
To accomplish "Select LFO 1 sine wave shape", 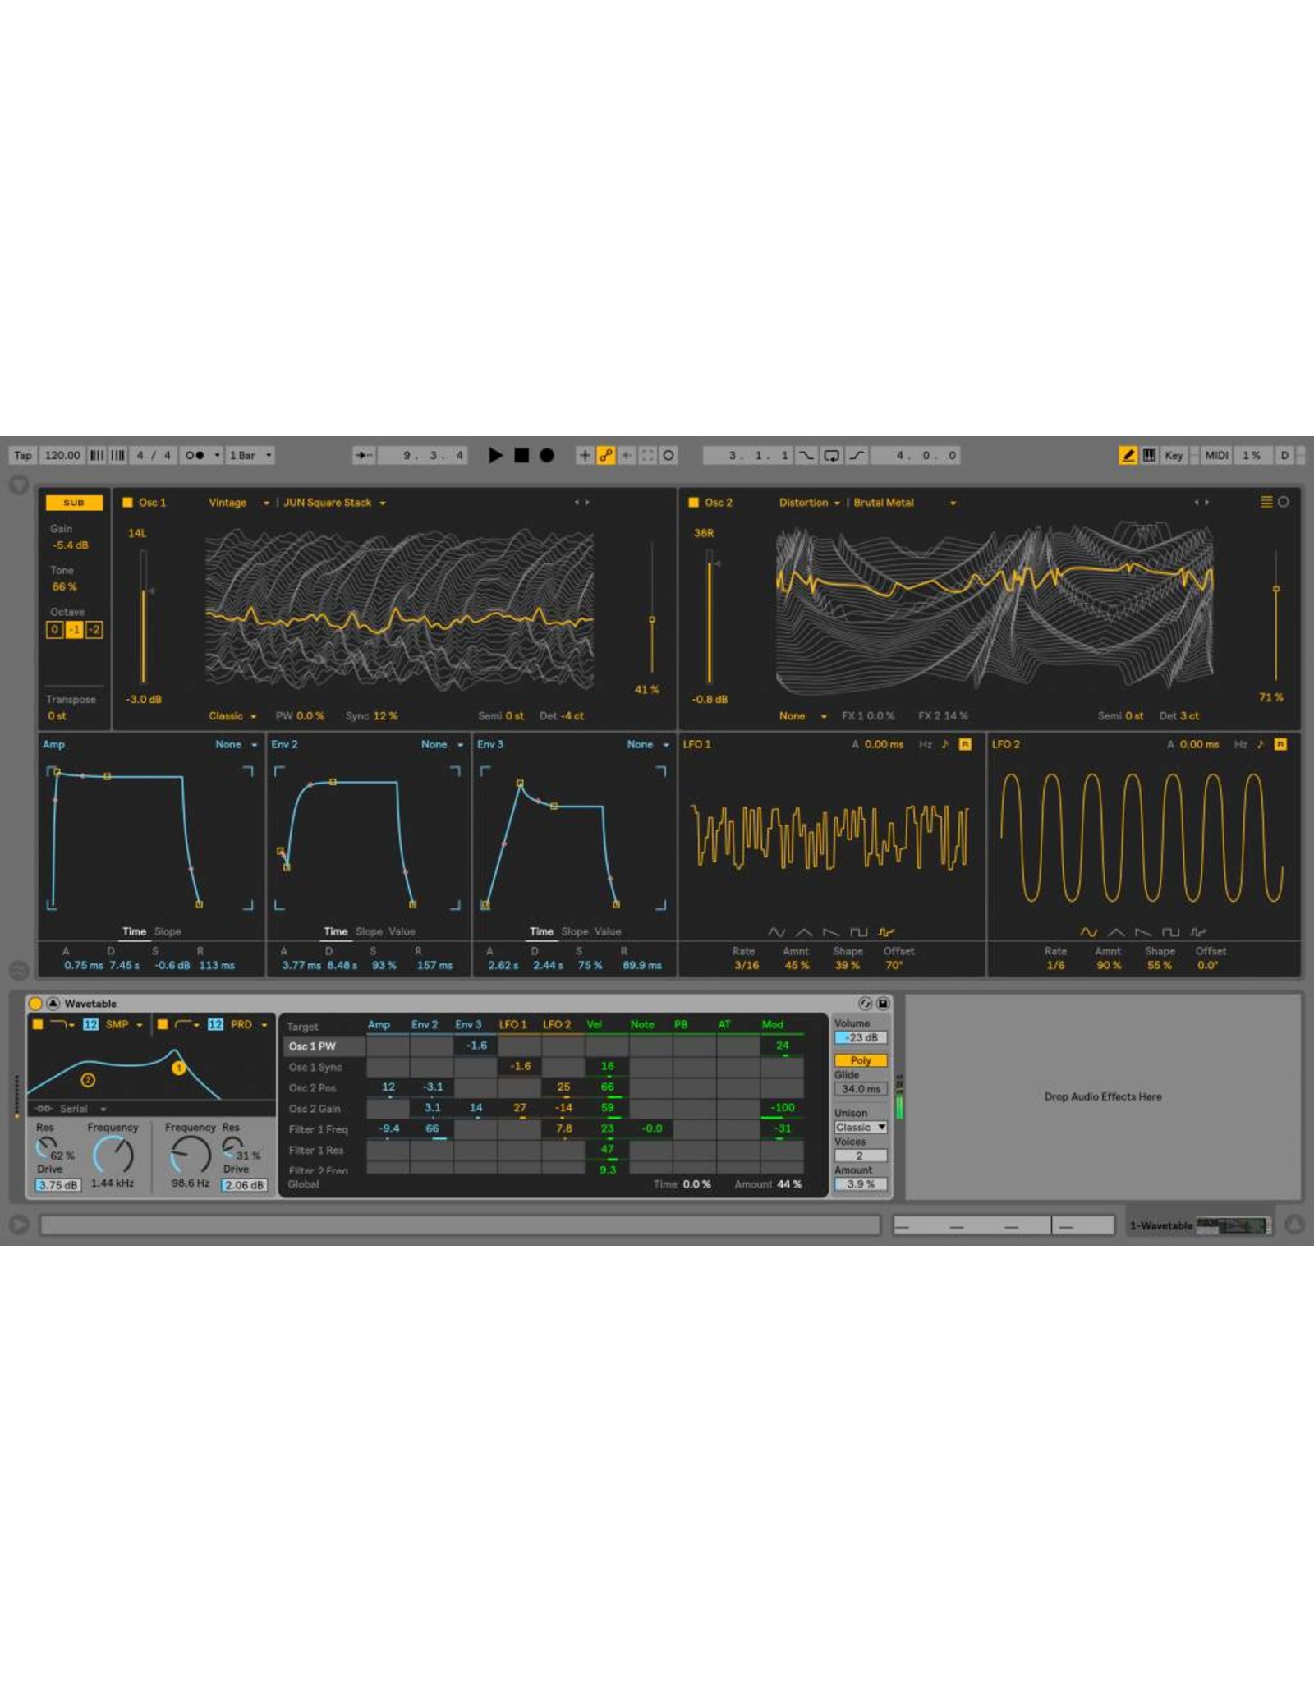I will point(776,932).
